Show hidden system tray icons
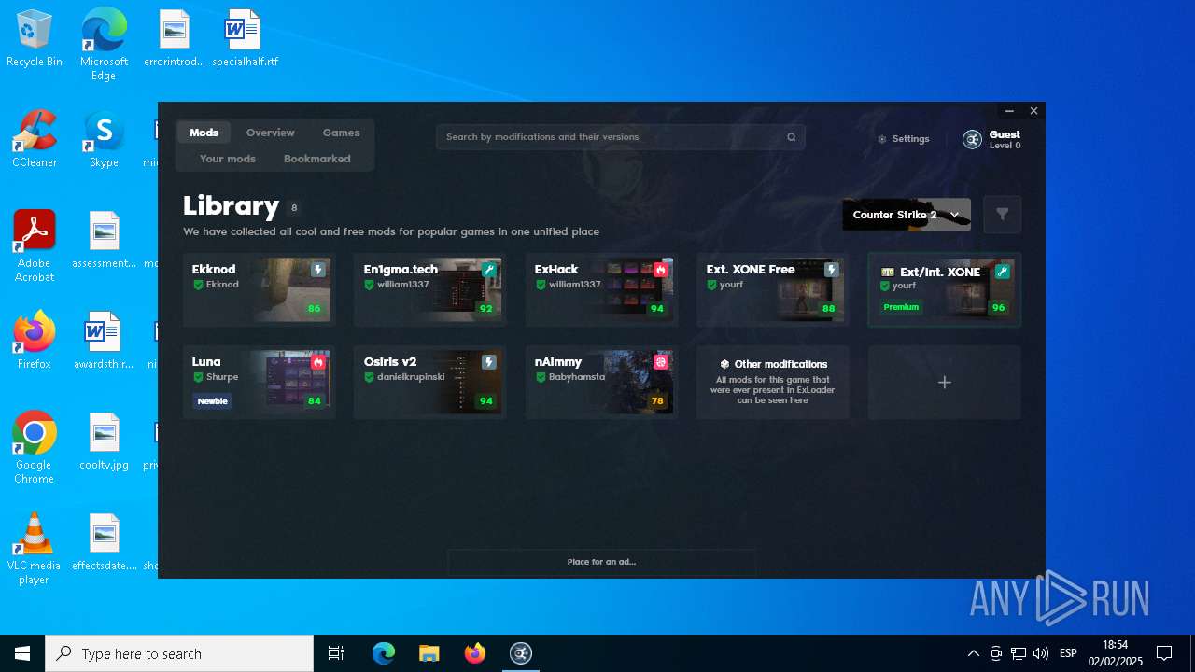Viewport: 1195px width, 672px height. 973,653
